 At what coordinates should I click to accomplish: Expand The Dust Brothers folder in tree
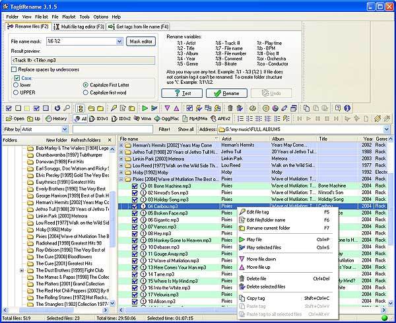point(22,270)
